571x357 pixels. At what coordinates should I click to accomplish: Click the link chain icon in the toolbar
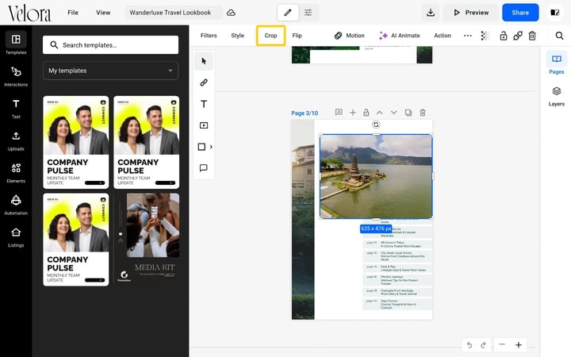pyautogui.click(x=517, y=36)
